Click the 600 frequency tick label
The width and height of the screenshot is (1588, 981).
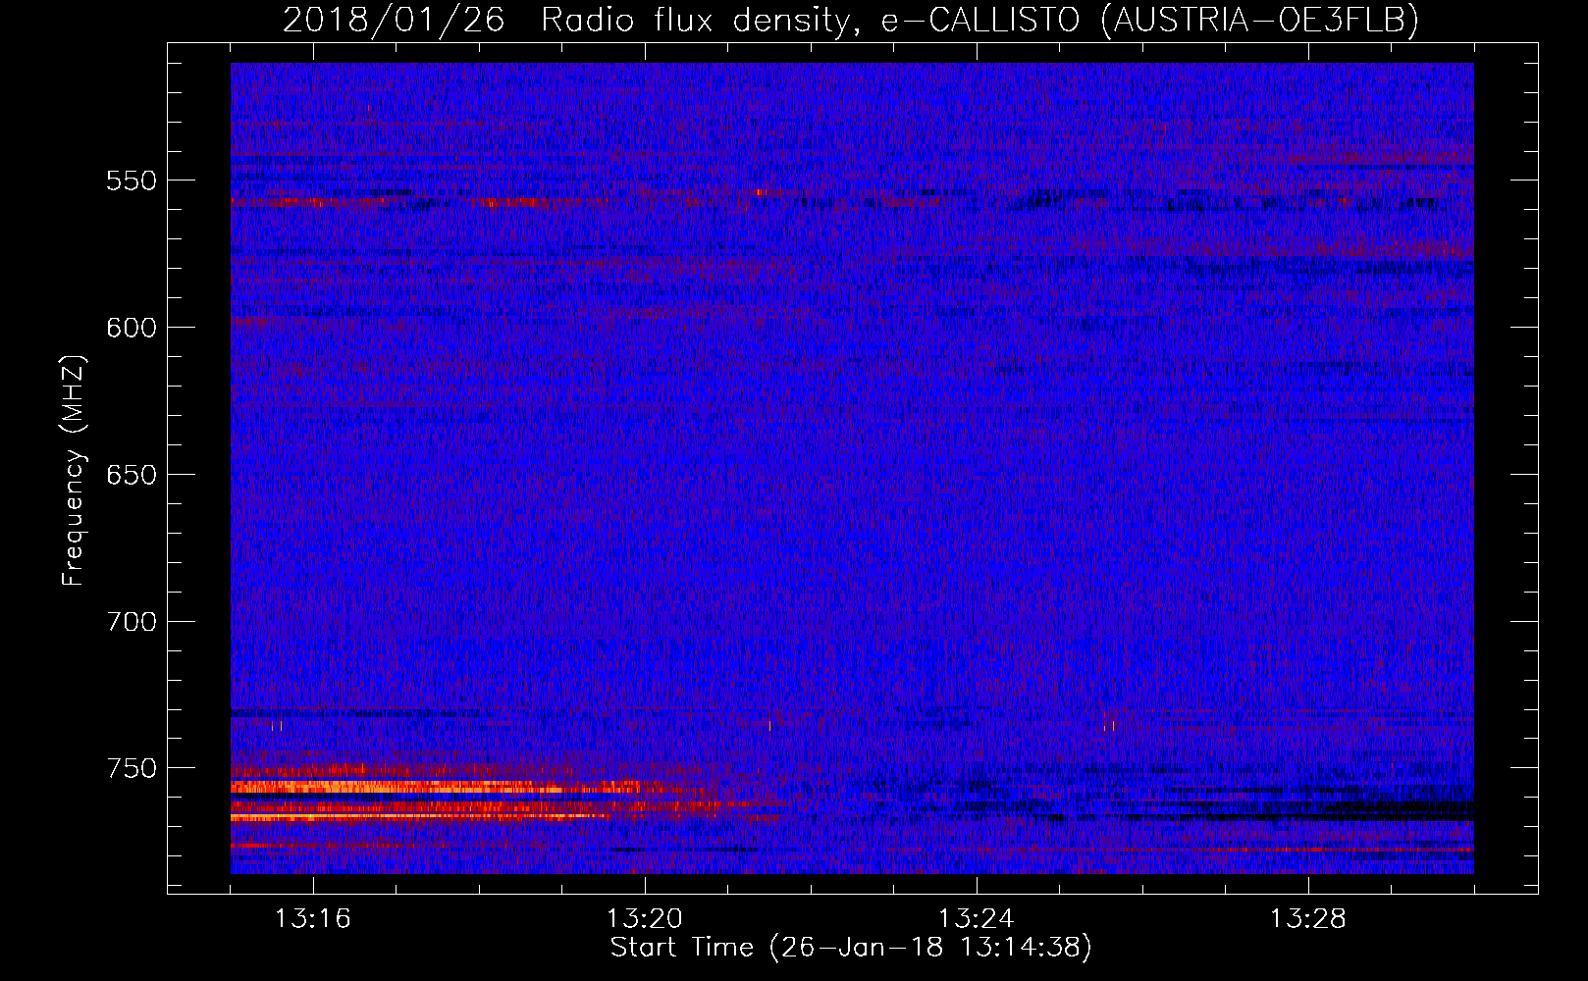[132, 328]
